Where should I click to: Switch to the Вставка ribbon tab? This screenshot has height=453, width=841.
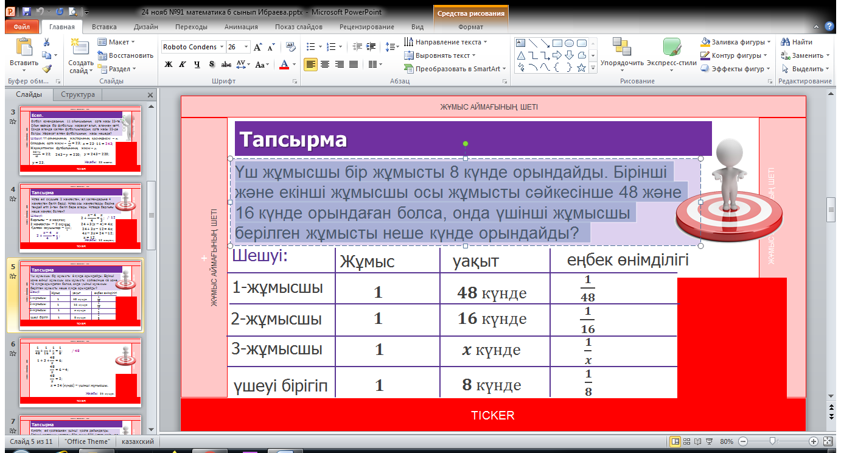(104, 27)
